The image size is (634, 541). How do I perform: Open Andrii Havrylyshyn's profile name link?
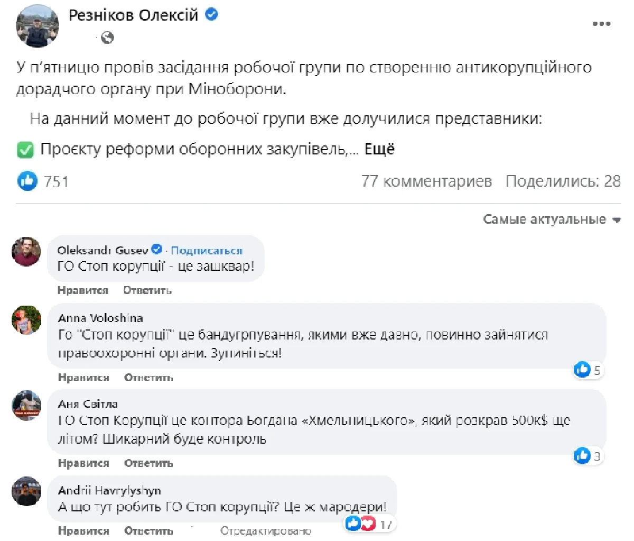pyautogui.click(x=109, y=491)
